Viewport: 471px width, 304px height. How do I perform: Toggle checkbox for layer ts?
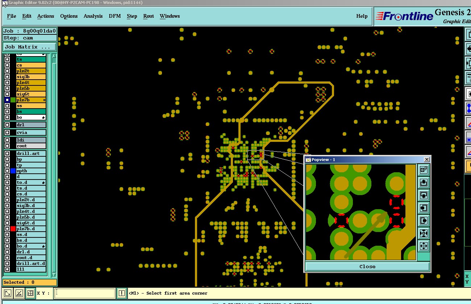[x=7, y=59]
